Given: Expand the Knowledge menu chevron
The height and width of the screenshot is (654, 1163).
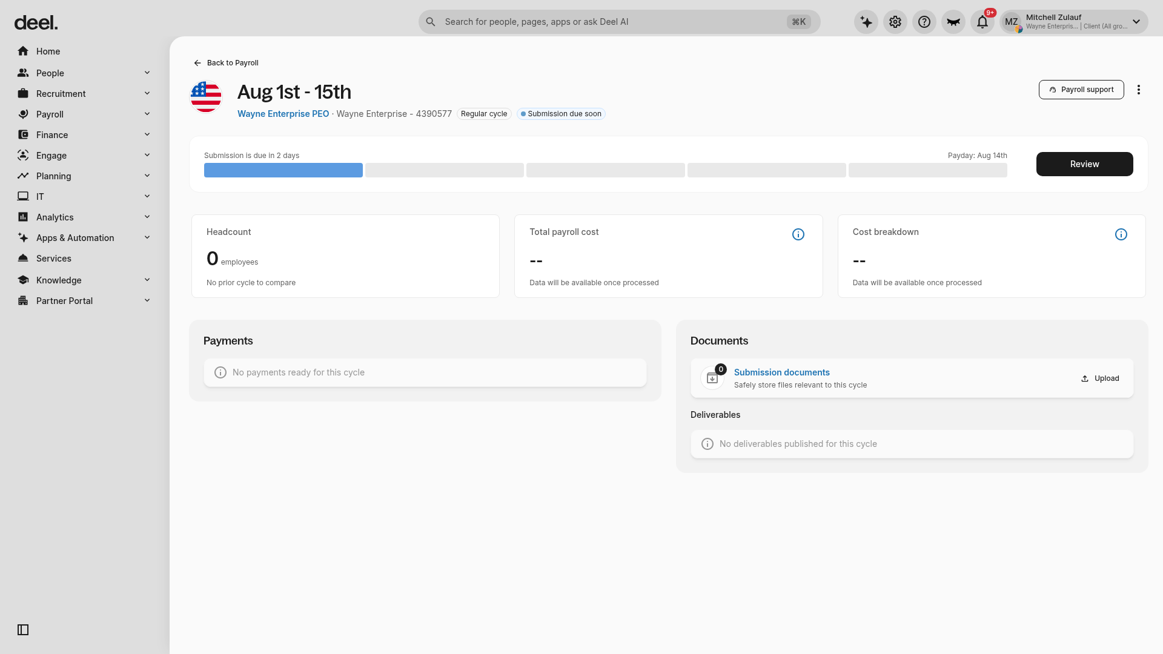Looking at the screenshot, I should 147,280.
